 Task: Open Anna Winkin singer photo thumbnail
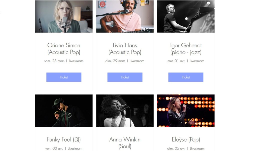(x=125, y=111)
